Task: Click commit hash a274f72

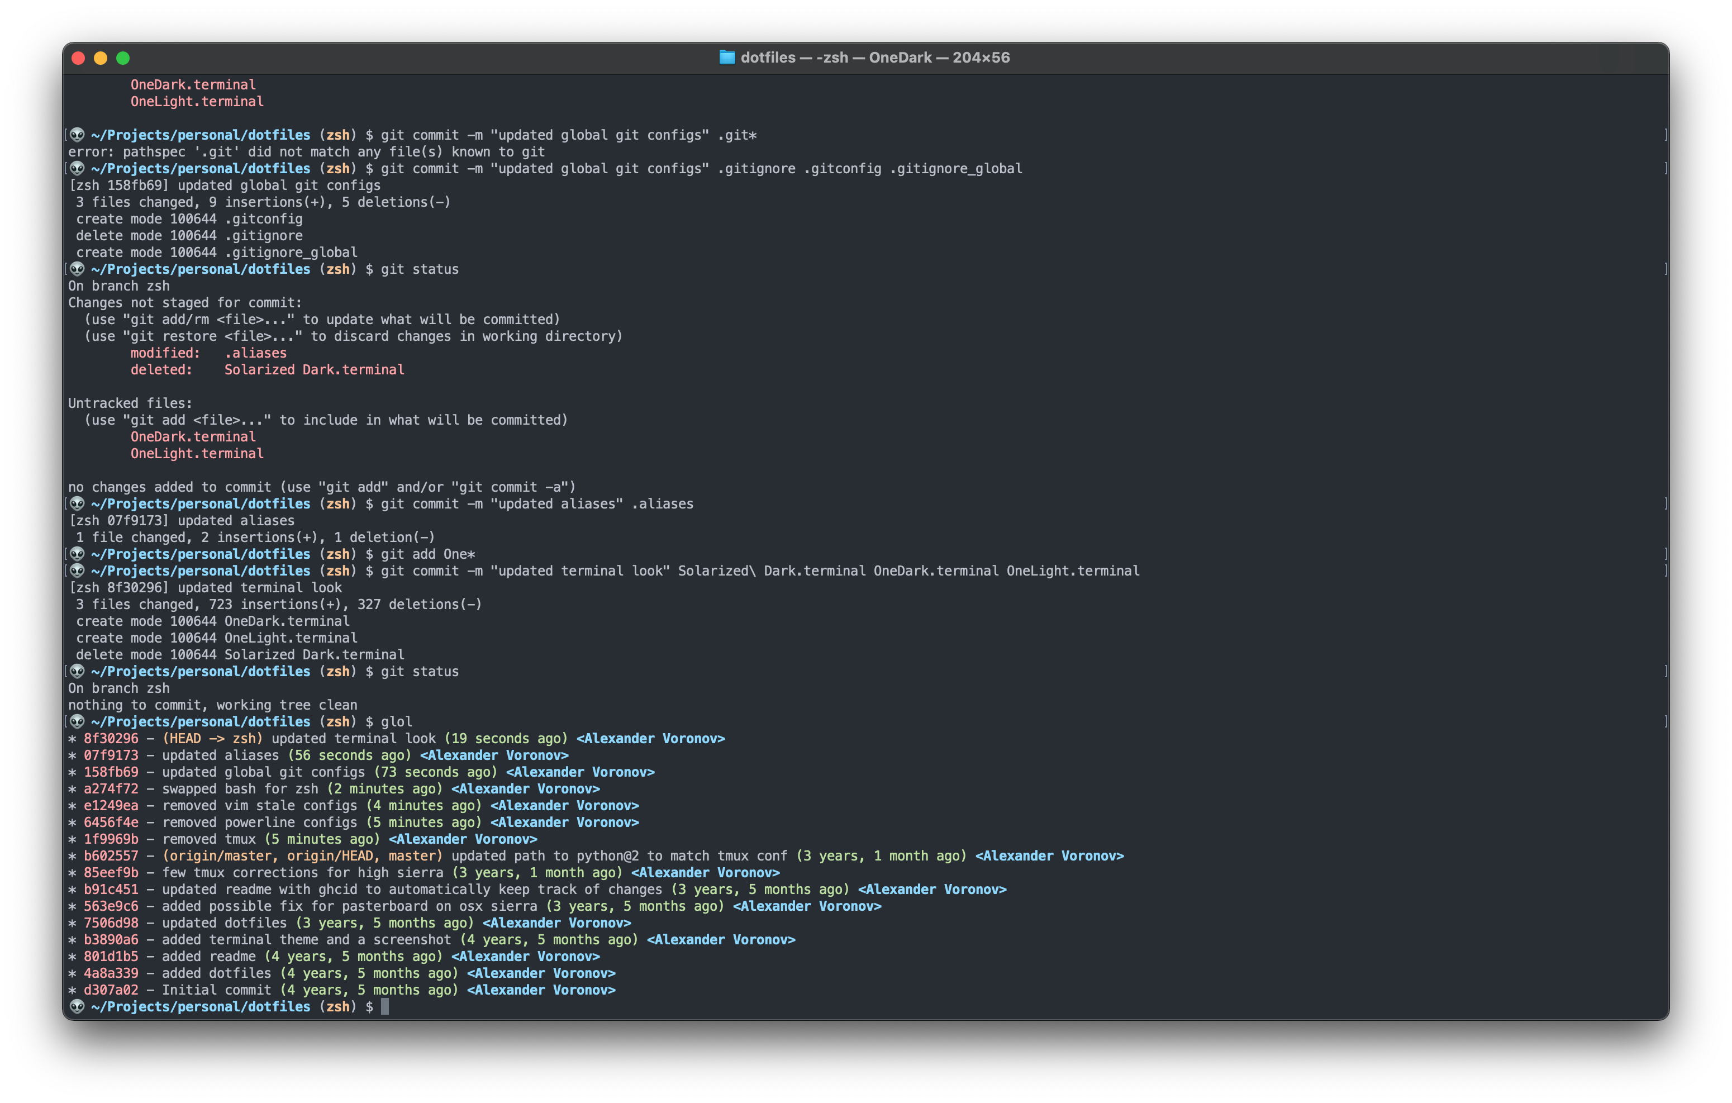Action: coord(111,788)
